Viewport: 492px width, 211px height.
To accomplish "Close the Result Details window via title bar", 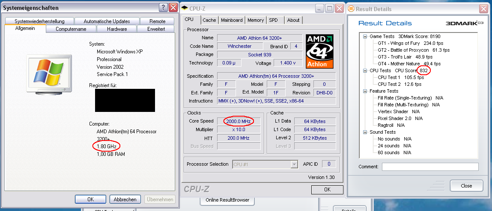I will 484,9.
